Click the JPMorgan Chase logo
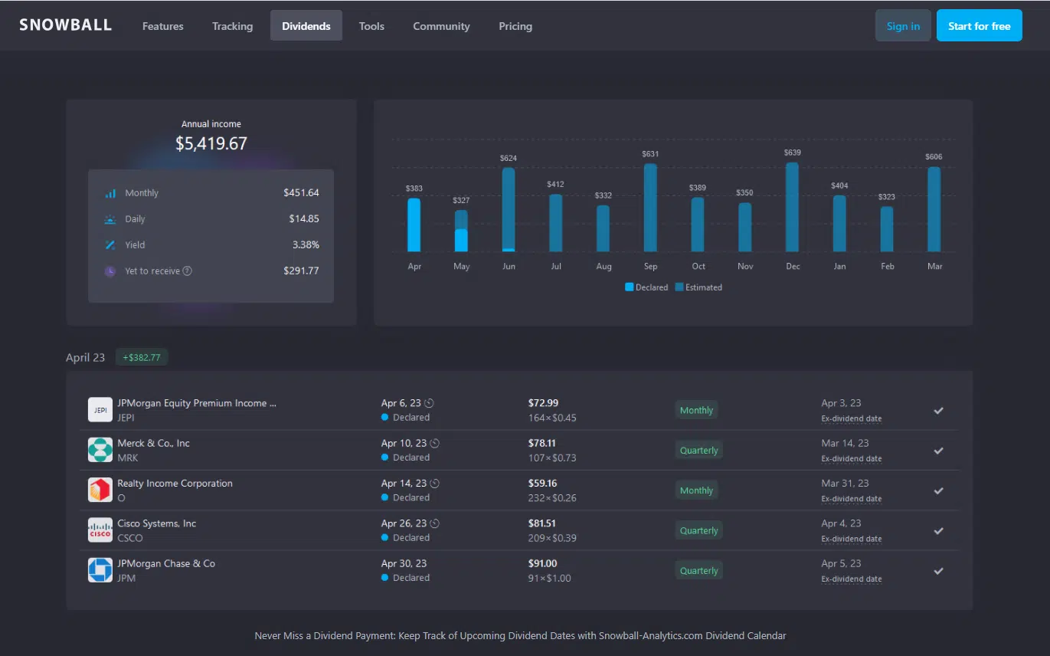1050x656 pixels. coord(100,570)
